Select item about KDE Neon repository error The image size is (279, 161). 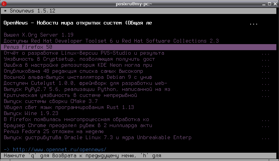[x=78, y=65]
